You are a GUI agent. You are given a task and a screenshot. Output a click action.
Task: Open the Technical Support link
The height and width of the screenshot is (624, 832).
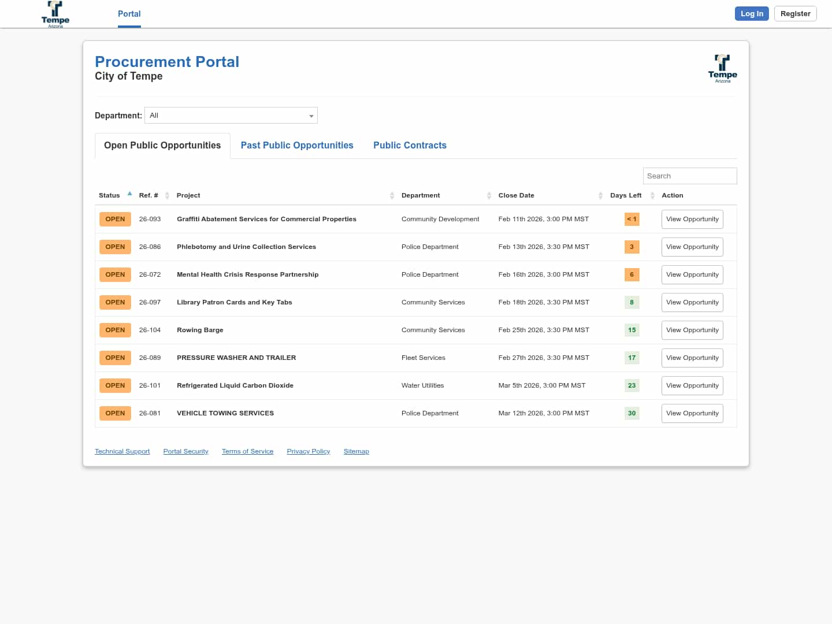pos(122,452)
